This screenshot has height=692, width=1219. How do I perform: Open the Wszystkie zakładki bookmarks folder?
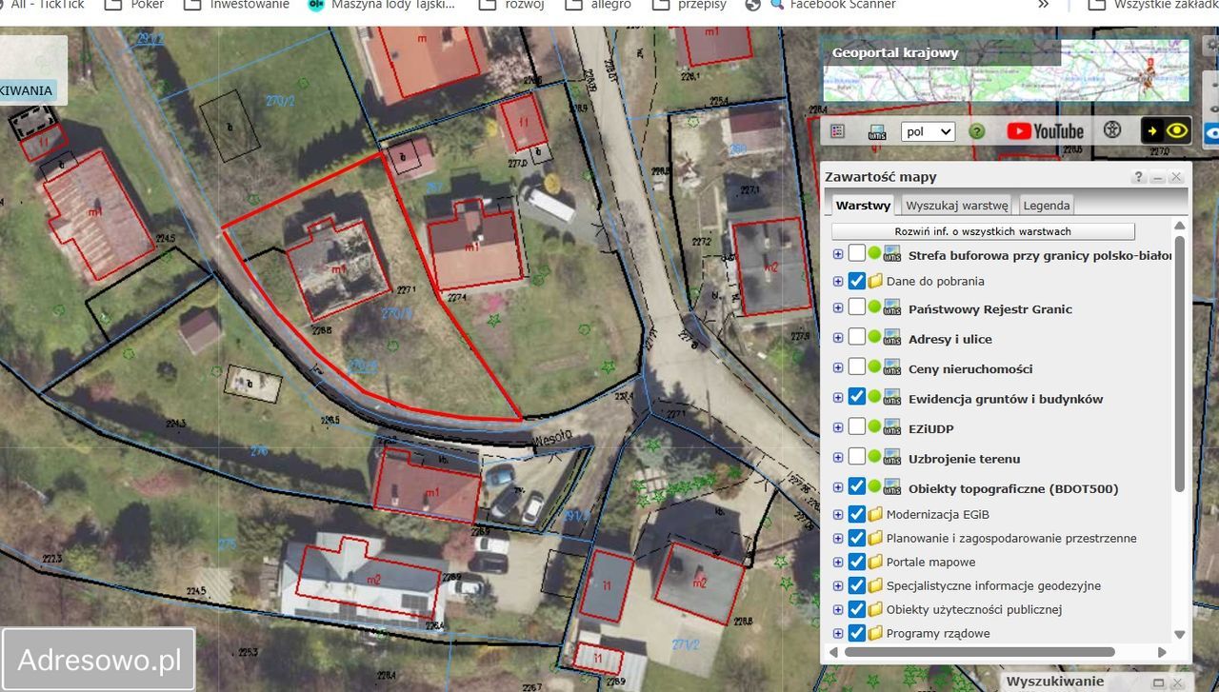coord(1153,5)
